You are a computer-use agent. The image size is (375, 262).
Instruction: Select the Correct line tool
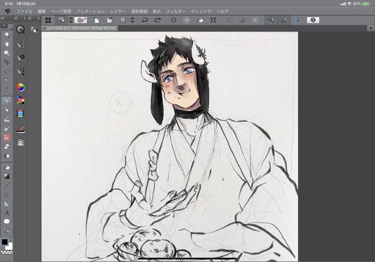(7, 231)
